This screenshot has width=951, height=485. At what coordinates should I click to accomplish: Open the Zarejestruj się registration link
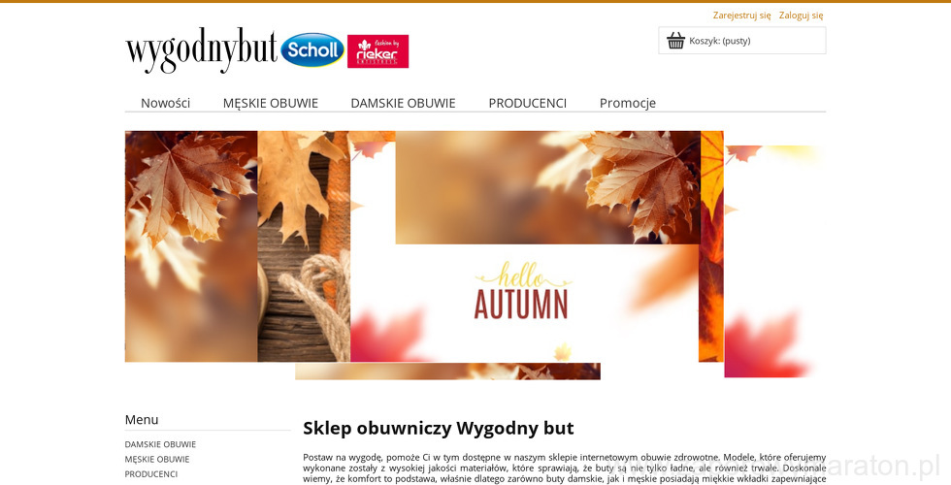(x=741, y=16)
